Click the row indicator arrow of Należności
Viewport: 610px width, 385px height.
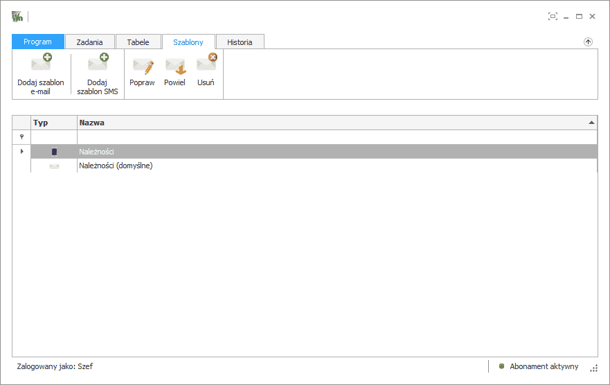tap(21, 151)
